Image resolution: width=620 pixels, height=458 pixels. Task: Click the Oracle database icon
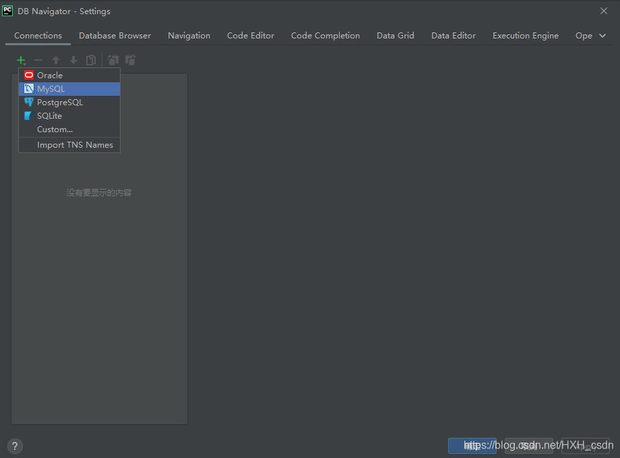coord(29,75)
